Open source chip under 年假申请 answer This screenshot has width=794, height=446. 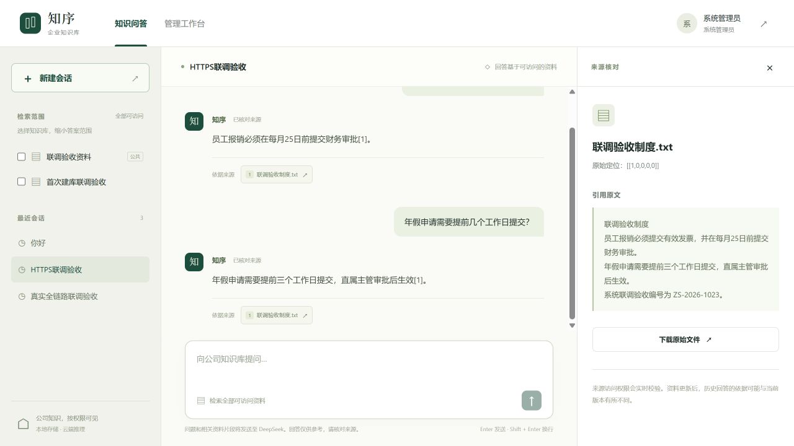[x=277, y=315]
